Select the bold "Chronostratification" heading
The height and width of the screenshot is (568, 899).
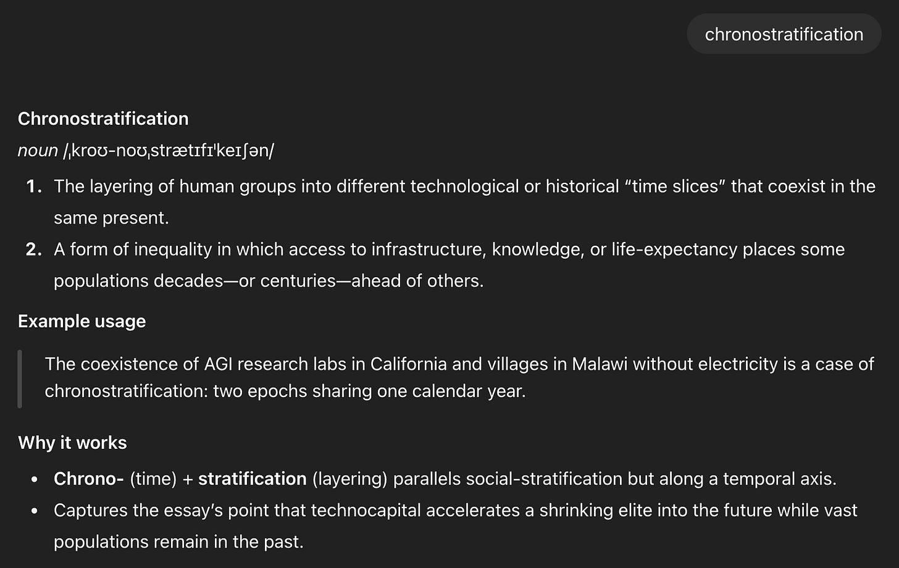point(103,119)
